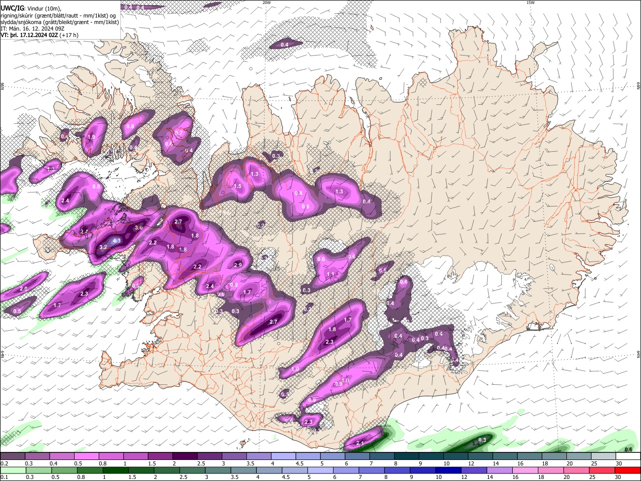Select top-row legend swatch between 0.2 and 0.3

(13, 456)
